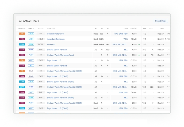Click green up arrow in Hudson Yards PMKT row

pyautogui.click(x=139, y=55)
